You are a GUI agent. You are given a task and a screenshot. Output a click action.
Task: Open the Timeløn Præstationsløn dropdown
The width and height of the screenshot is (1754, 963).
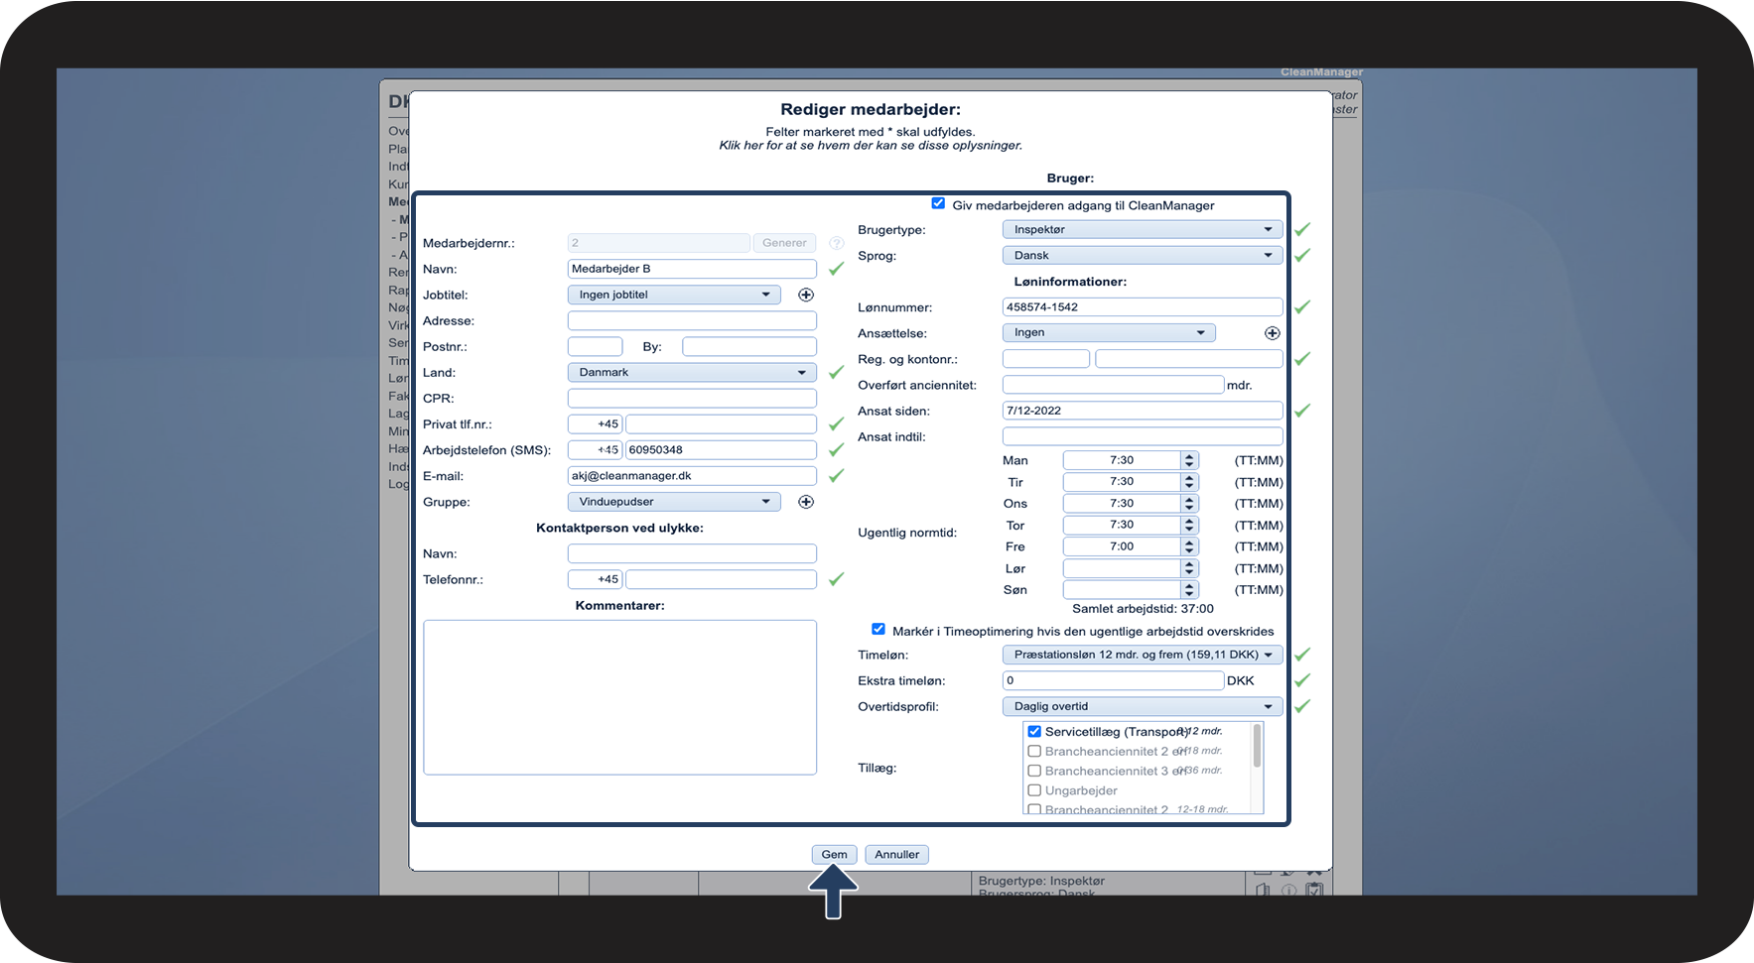tap(1142, 655)
